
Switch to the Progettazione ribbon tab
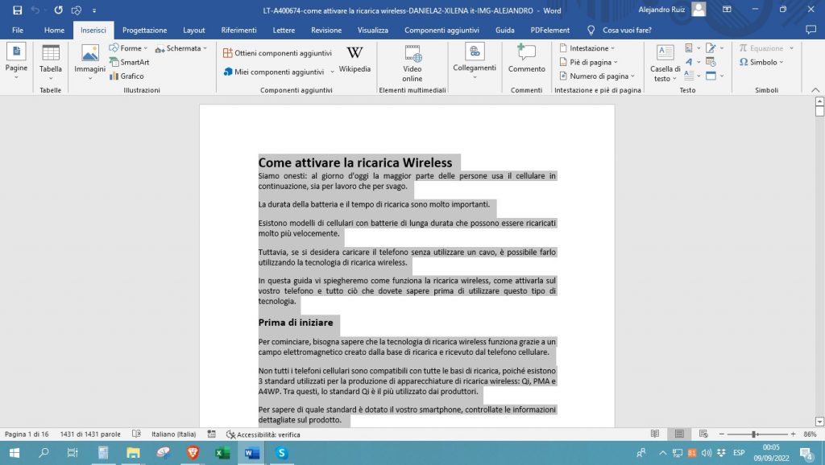(x=144, y=30)
